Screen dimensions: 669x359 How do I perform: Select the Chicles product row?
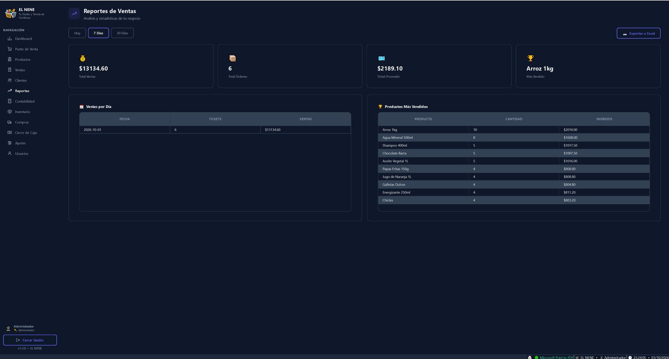514,200
